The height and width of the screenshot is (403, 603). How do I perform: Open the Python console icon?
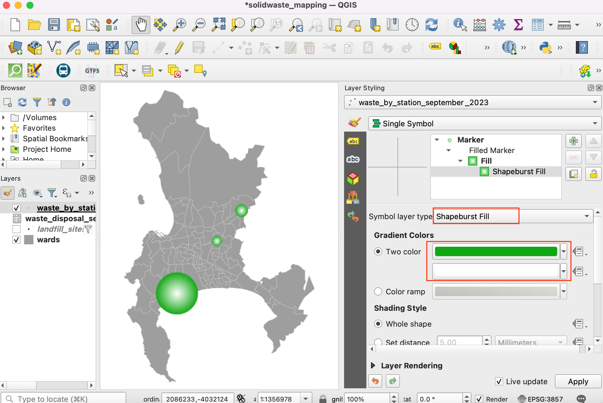[x=545, y=48]
